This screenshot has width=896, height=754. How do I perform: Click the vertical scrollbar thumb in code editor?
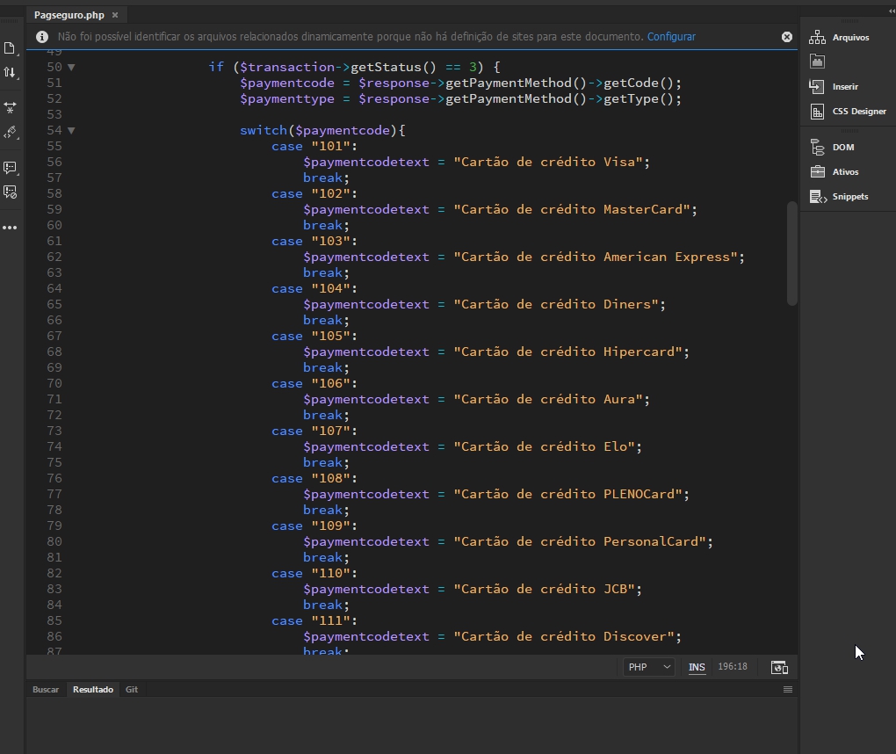click(792, 253)
